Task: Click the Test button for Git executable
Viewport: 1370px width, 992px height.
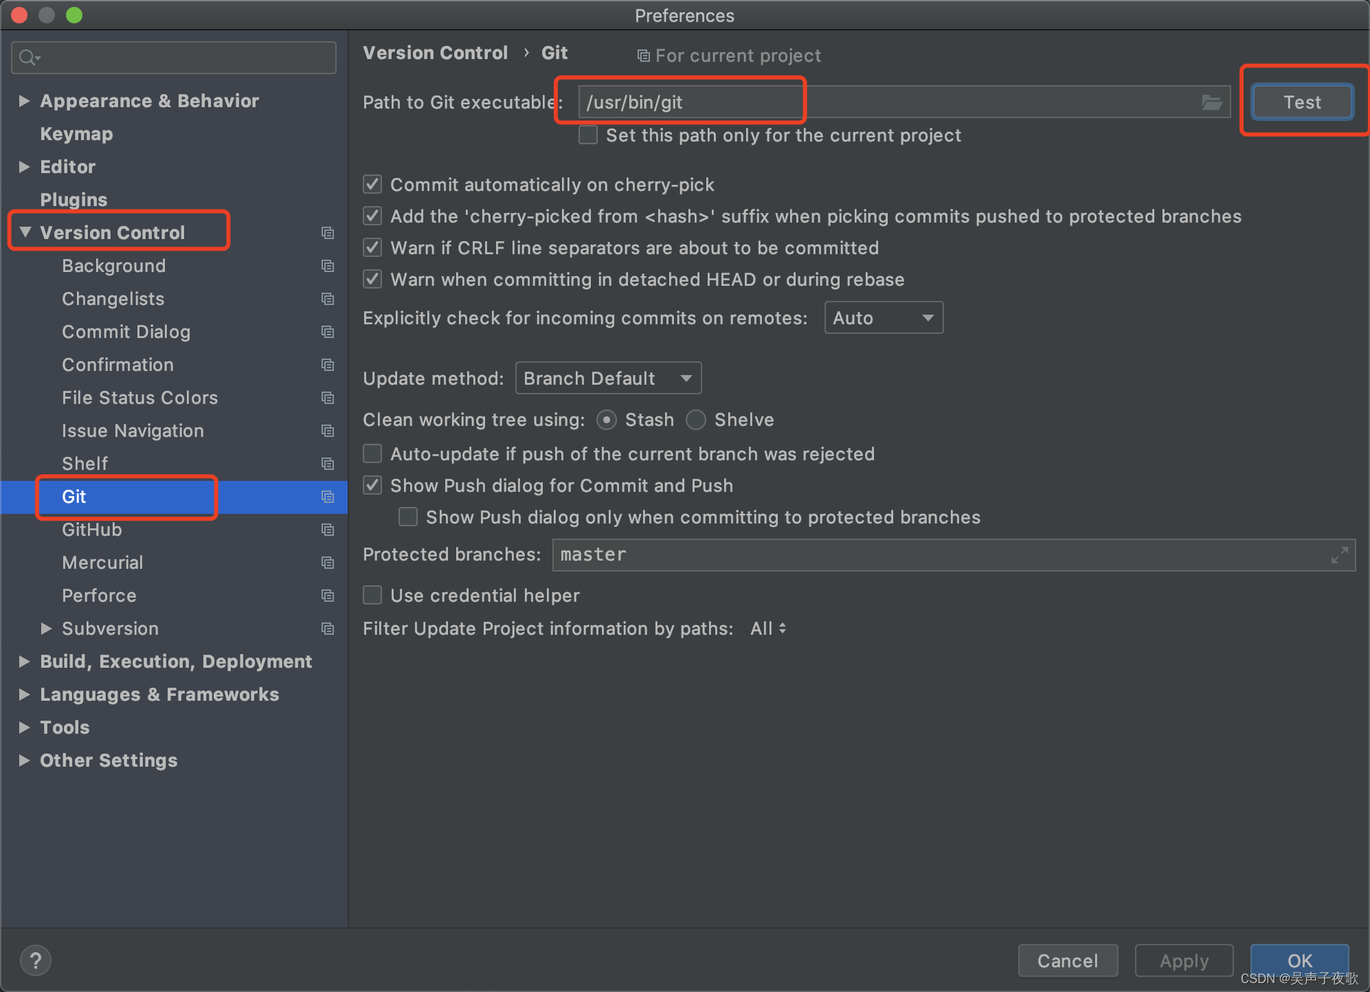Action: (x=1303, y=102)
